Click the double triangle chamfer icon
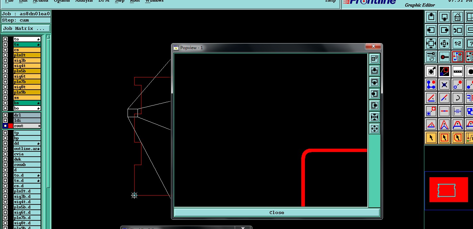 pyautogui.click(x=444, y=125)
